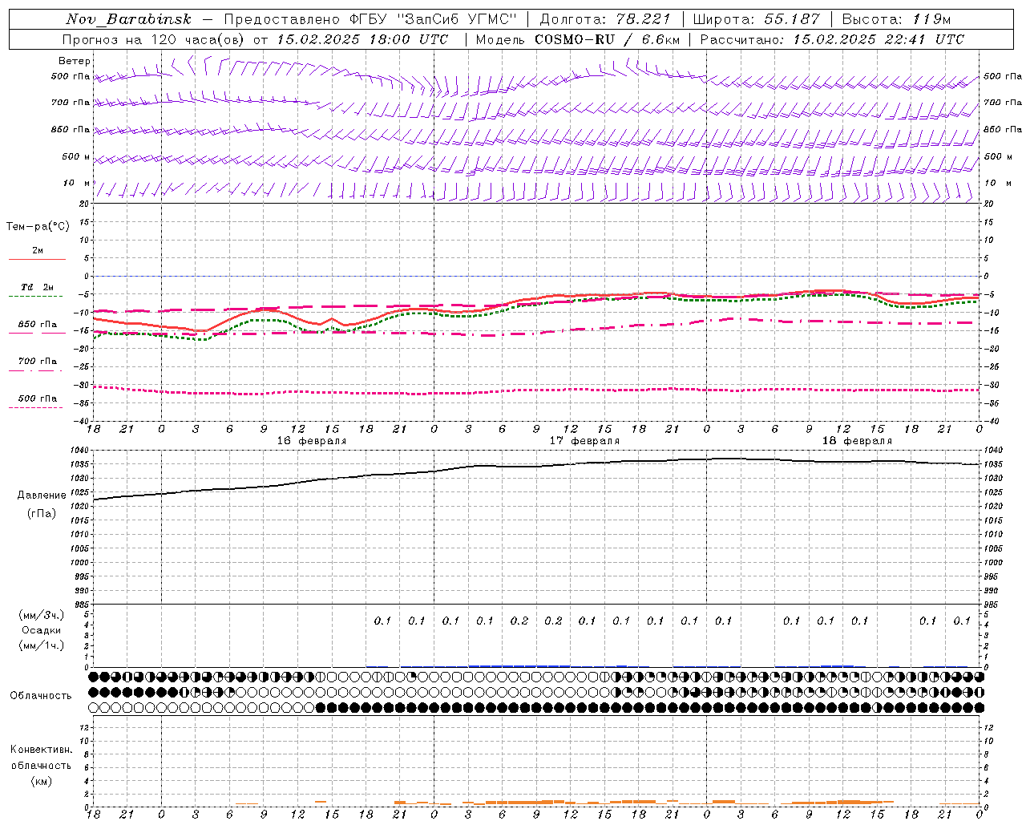The width and height of the screenshot is (1026, 821).
Task: Click the longitude value 78.221
Action: click(643, 19)
